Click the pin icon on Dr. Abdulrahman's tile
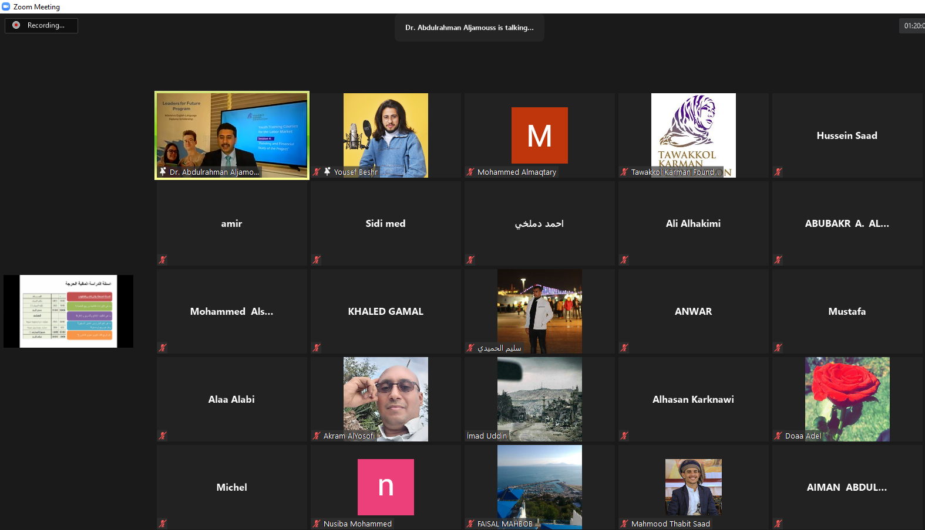The image size is (925, 530). (163, 172)
